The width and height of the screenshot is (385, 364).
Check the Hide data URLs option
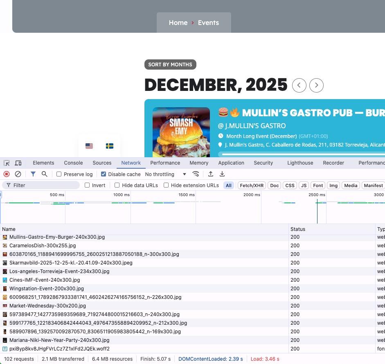(117, 185)
